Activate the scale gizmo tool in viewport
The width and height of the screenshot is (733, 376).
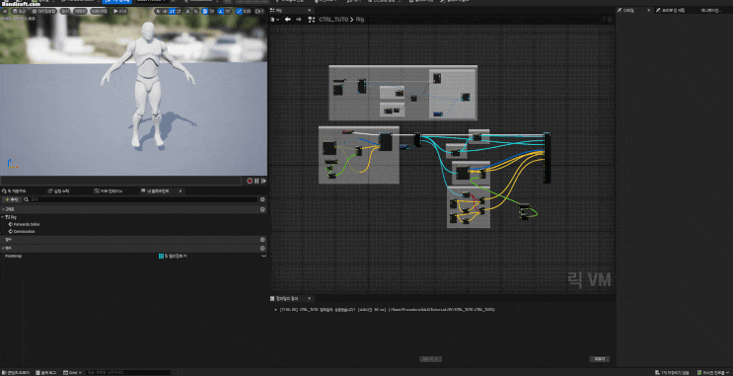[x=179, y=11]
